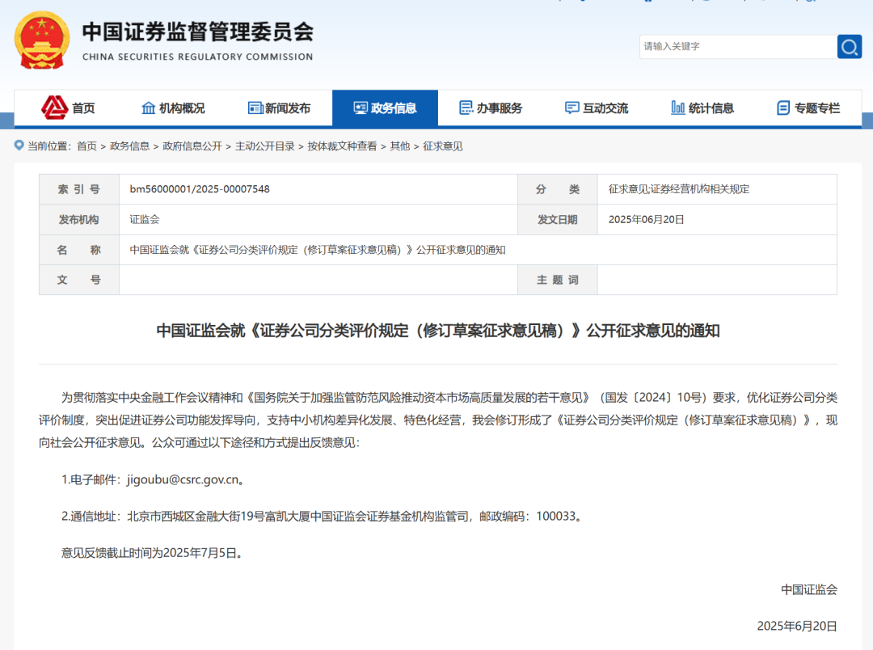
Task: Click the blue search magnifier icon
Action: (x=849, y=47)
